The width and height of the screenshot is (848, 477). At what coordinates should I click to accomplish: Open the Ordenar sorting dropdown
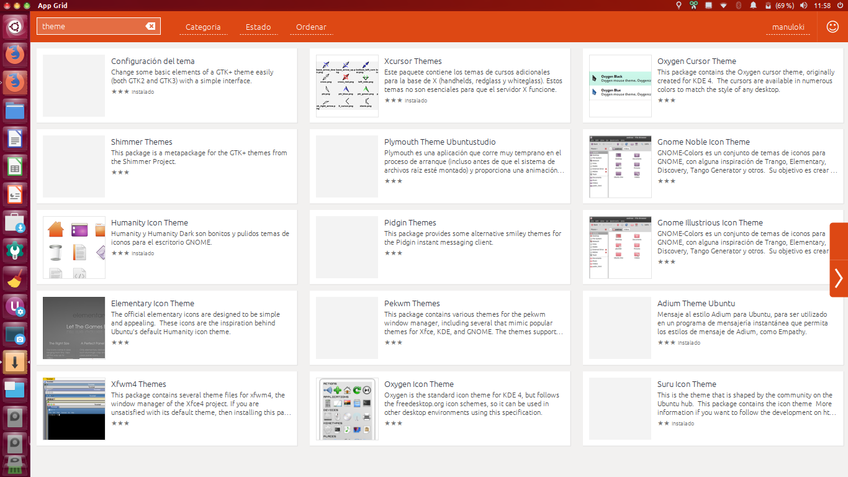coord(311,27)
